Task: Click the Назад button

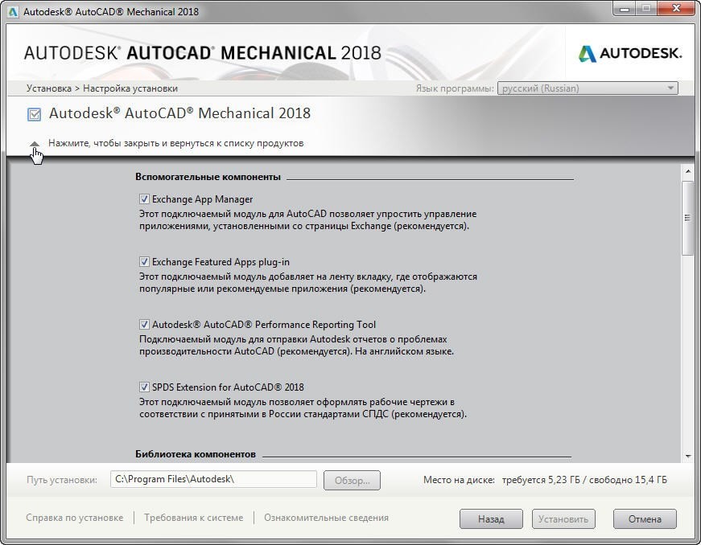Action: 491,519
